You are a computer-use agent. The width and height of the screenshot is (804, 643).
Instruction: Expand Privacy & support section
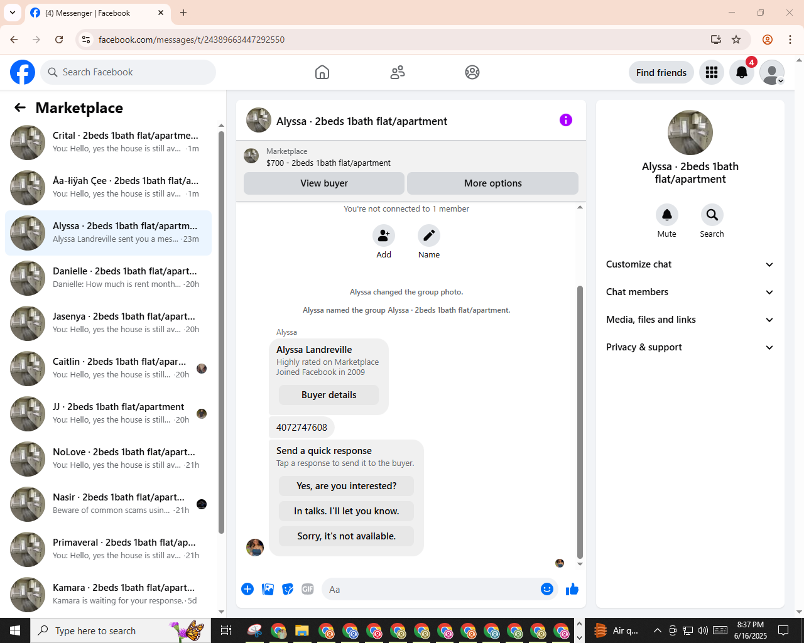point(690,347)
